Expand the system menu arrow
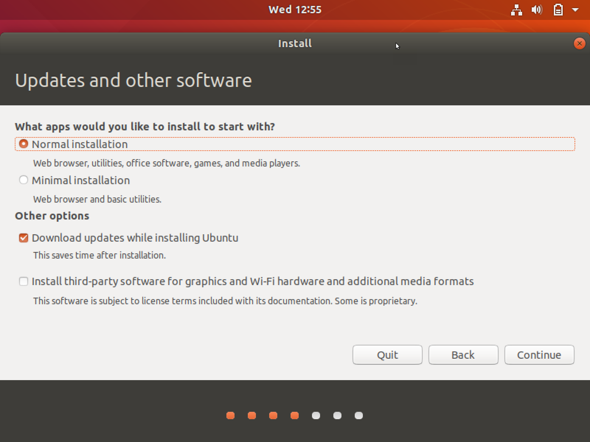The width and height of the screenshot is (590, 442). point(575,10)
